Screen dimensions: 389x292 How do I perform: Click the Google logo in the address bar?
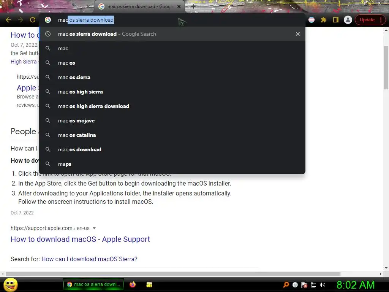[x=48, y=20]
